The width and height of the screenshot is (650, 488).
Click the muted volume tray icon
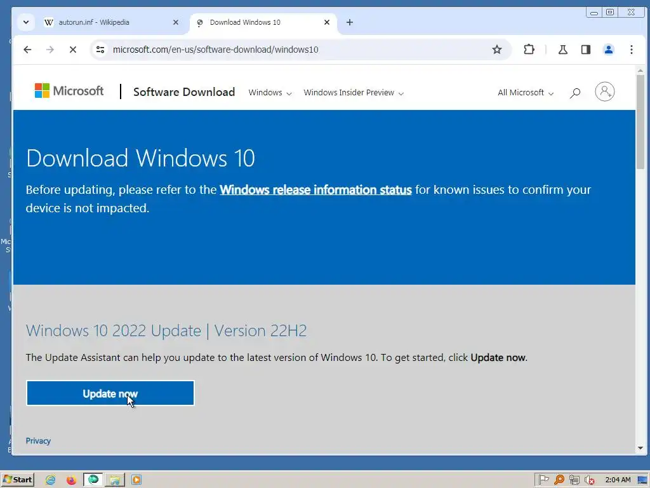pos(589,480)
